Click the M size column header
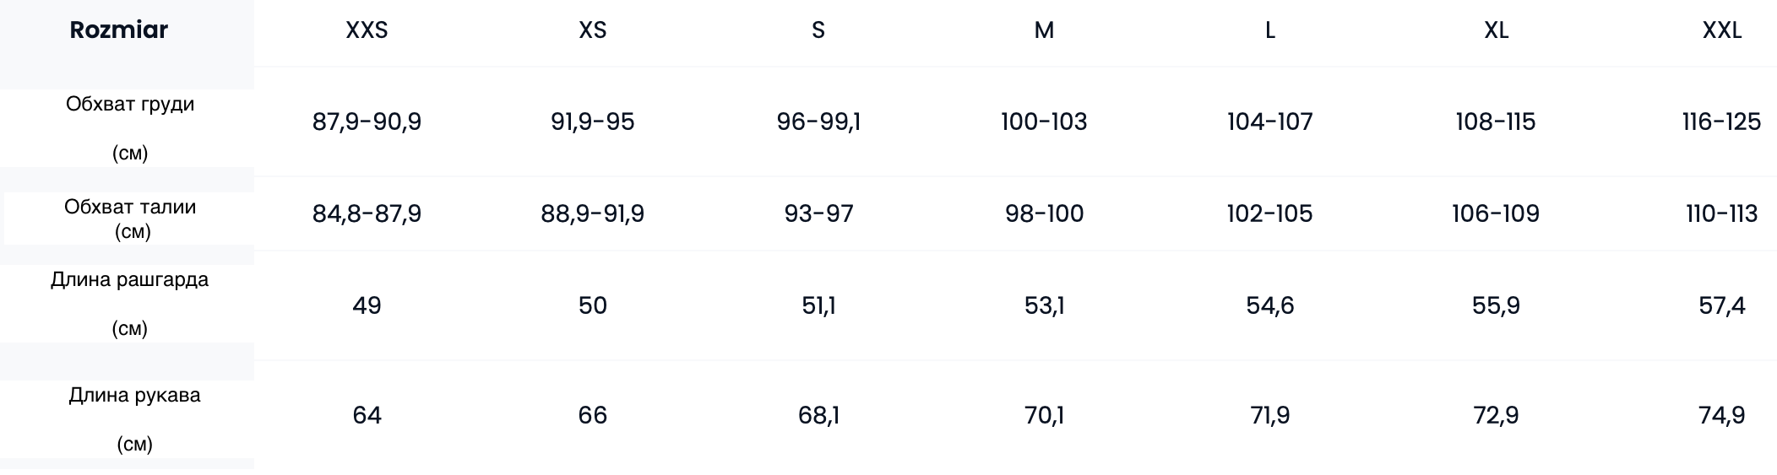 tap(1044, 30)
